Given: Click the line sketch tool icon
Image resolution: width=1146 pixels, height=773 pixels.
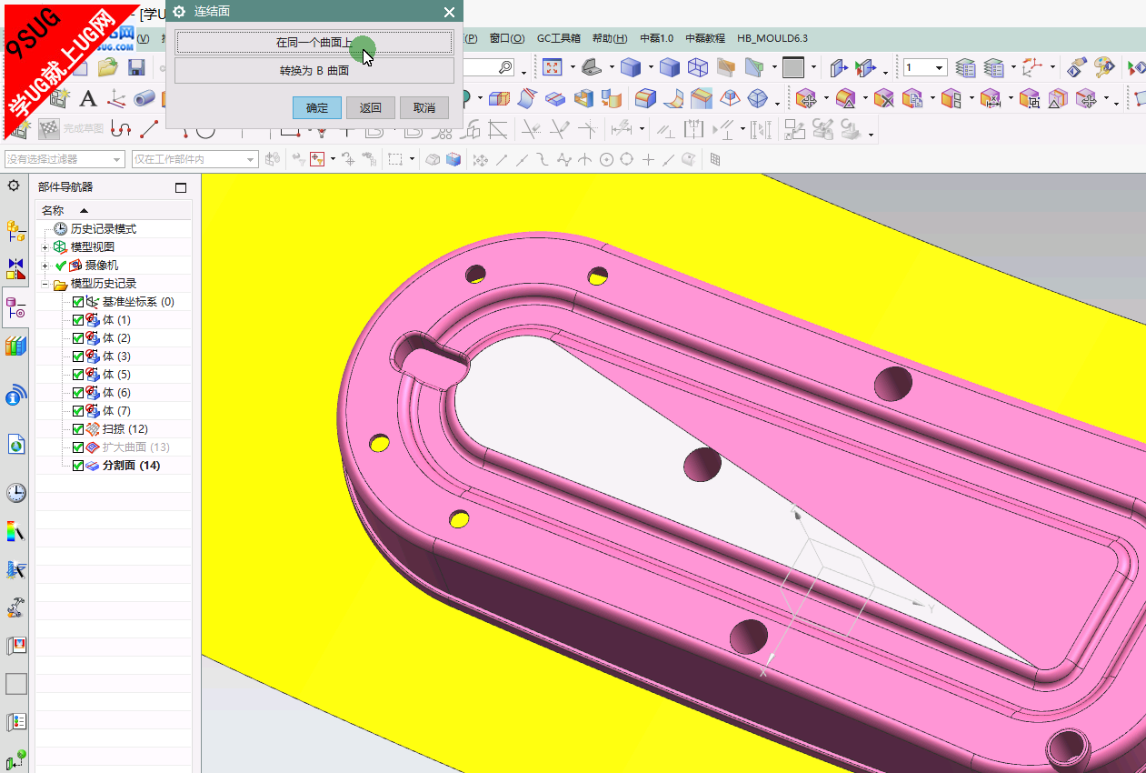Looking at the screenshot, I should (149, 129).
